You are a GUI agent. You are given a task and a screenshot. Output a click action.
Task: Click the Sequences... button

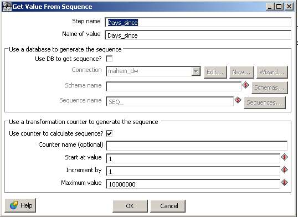pos(265,102)
